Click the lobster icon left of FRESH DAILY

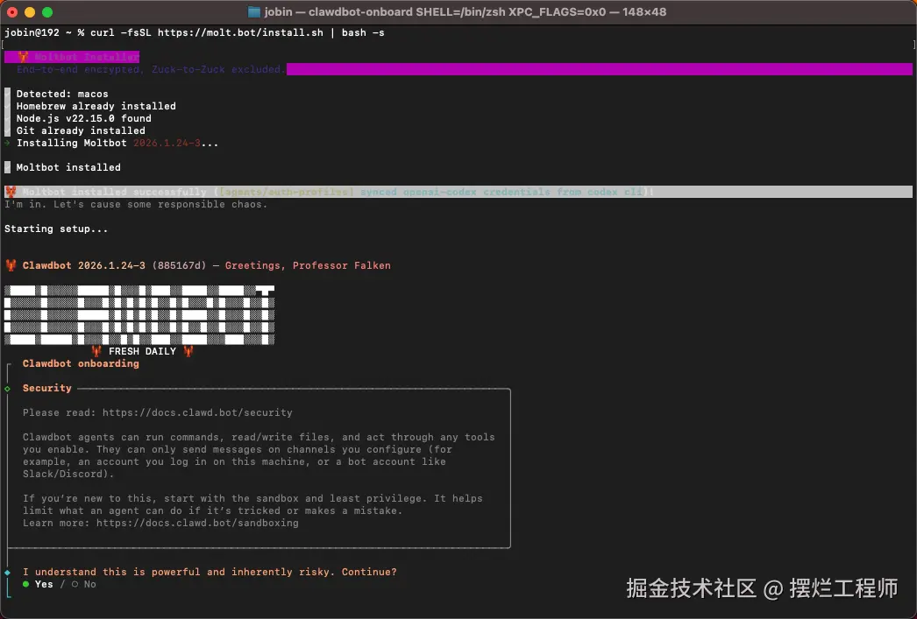pyautogui.click(x=96, y=351)
